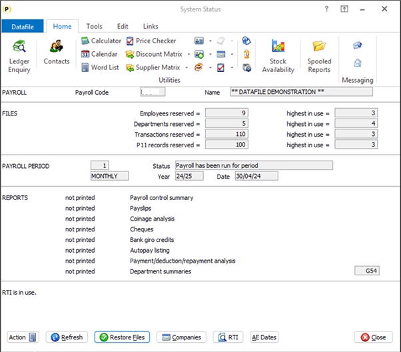Click 'Bank giro credits' report text
The width and height of the screenshot is (401, 352).
(x=152, y=239)
